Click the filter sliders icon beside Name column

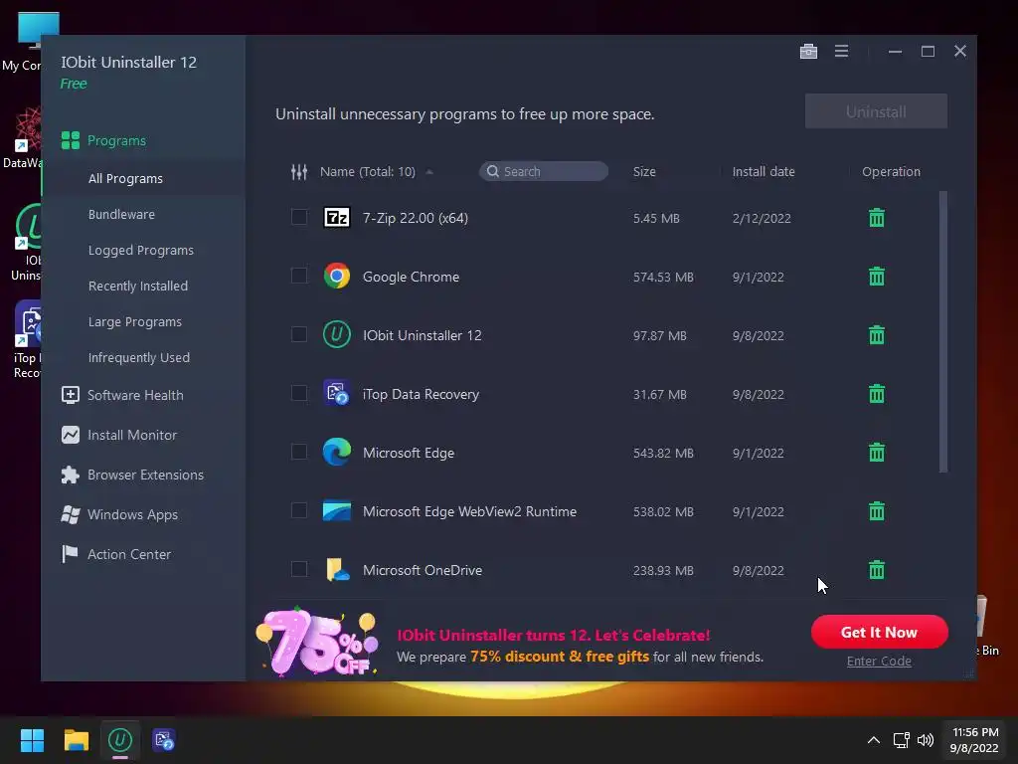pos(299,171)
